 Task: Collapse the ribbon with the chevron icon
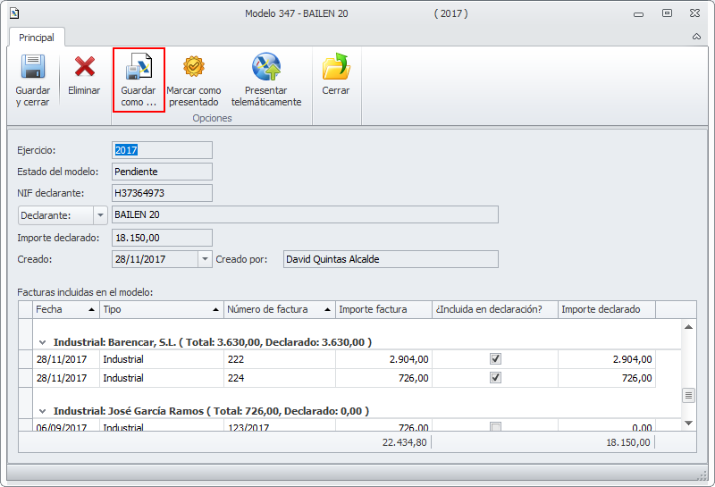(x=696, y=37)
